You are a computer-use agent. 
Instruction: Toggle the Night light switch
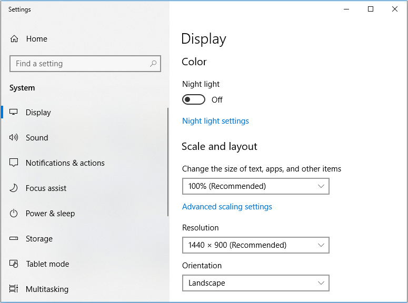(193, 100)
